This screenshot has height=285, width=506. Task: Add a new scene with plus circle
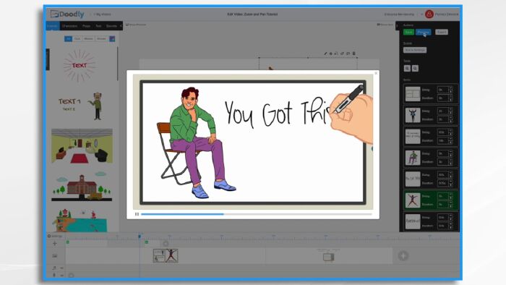click(x=403, y=255)
